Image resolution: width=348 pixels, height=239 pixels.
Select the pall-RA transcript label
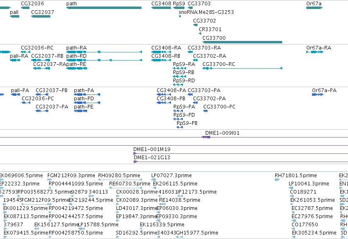coord(19,56)
